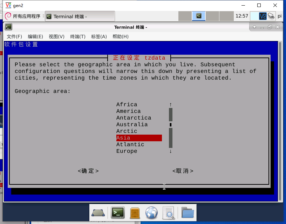Open the home folder dock icon
The height and width of the screenshot is (224, 286).
pos(188,212)
